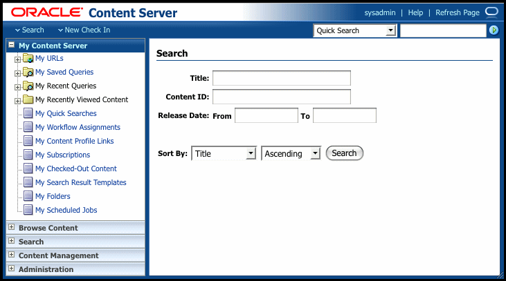Image resolution: width=506 pixels, height=281 pixels.
Task: Click the Oracle logo
Action: [x=47, y=12]
